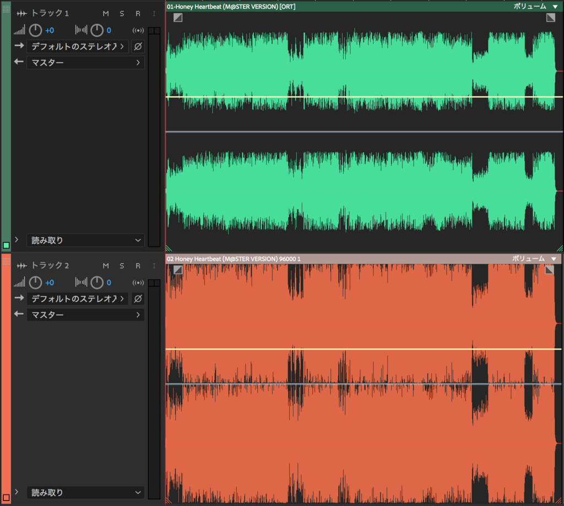This screenshot has height=506, width=564.
Task: Click fade-in handle on green clip
Action: 178,17
